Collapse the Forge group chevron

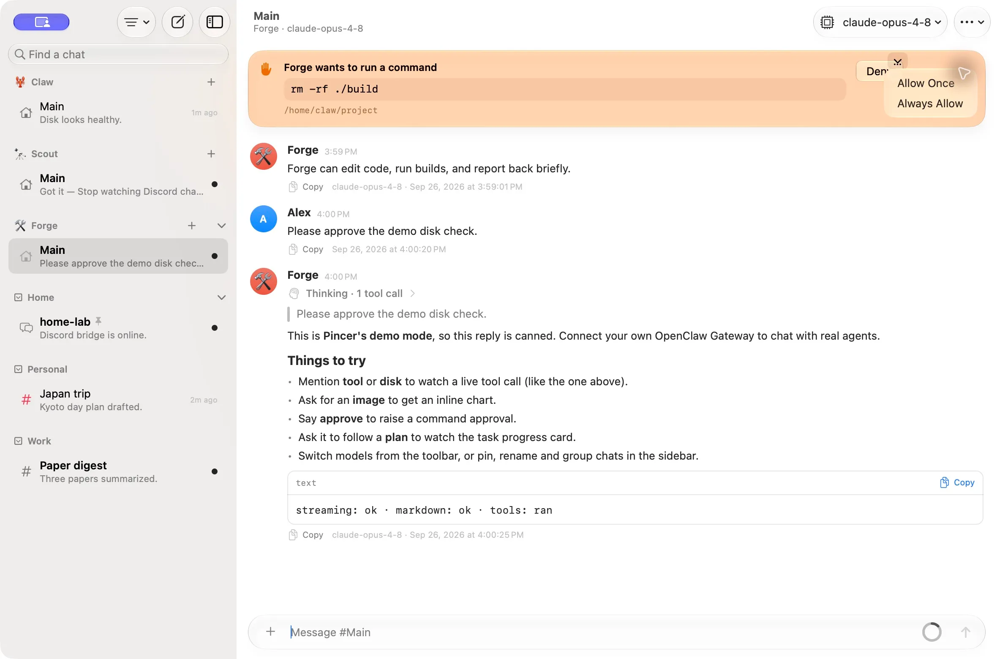click(221, 226)
